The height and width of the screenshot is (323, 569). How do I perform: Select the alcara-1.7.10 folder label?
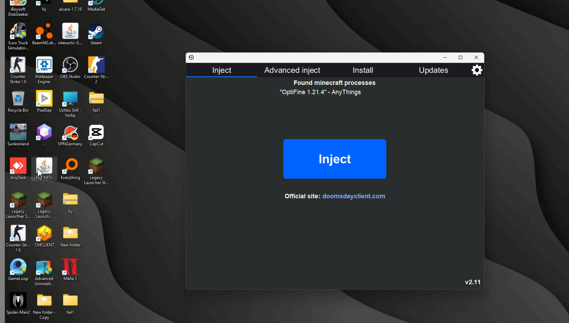[x=70, y=9]
